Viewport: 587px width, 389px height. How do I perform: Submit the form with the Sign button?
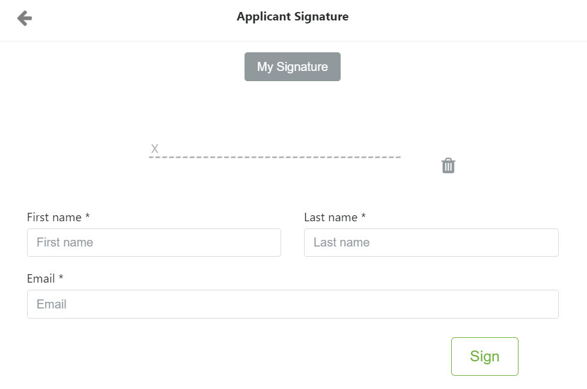(x=484, y=357)
